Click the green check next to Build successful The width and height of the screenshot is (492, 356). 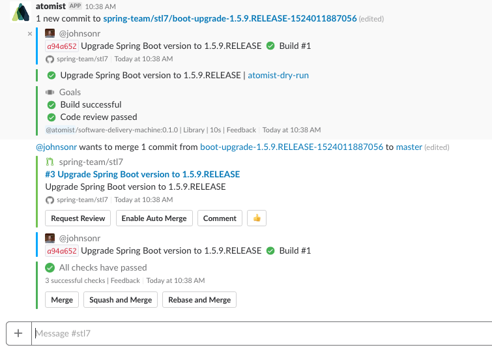coord(51,104)
